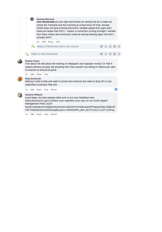Image resolution: width=162 pixels, height=232 pixels.
Task: Add GIF in Palmerston North reply box
Action: point(114,46)
